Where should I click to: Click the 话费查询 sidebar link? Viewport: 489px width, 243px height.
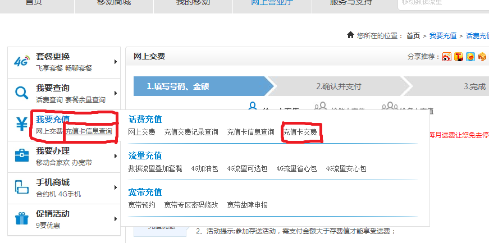tap(49, 100)
